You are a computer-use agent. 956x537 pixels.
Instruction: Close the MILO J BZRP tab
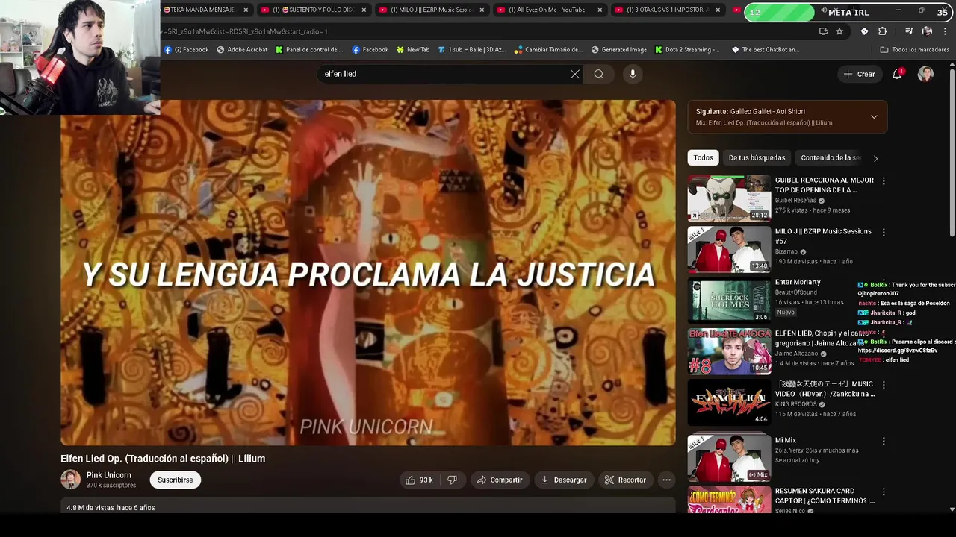tap(482, 10)
